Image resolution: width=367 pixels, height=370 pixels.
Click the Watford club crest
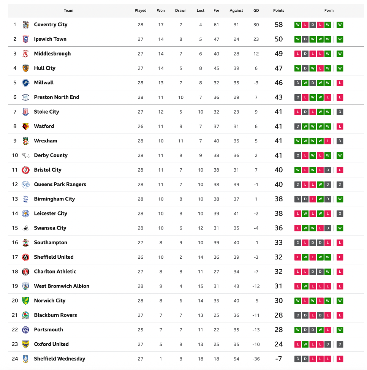(x=25, y=126)
